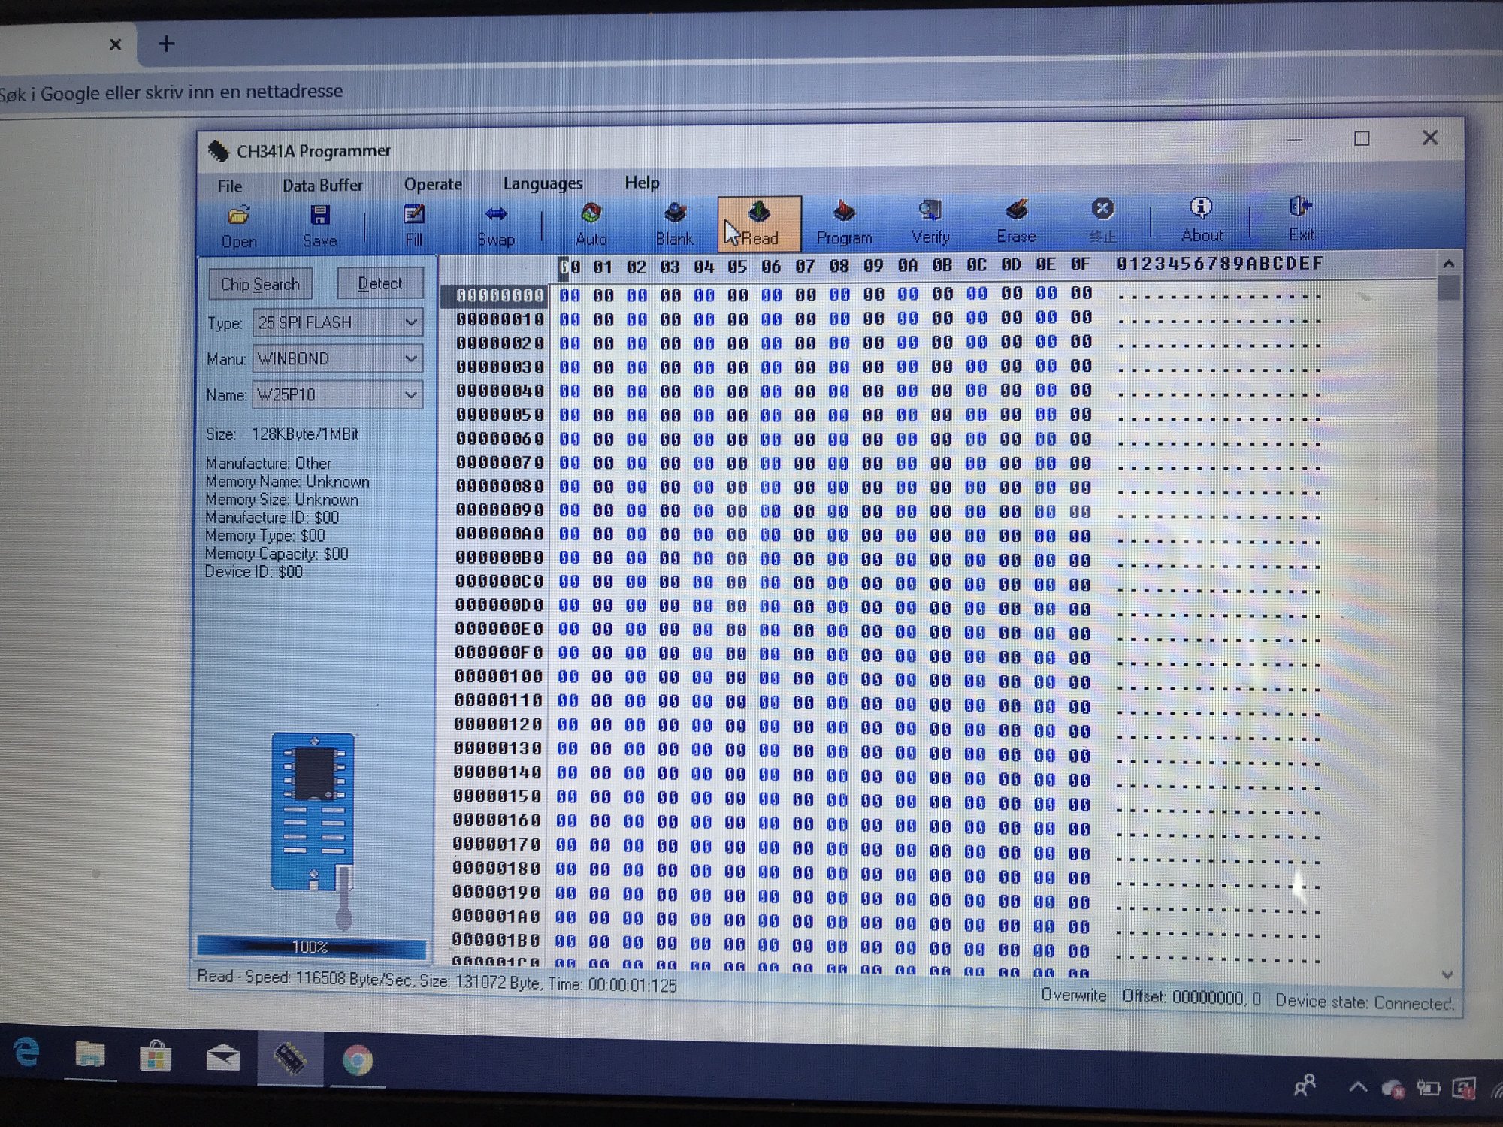Click the Read chip toolbar icon
The image size is (1503, 1127).
coord(759,224)
